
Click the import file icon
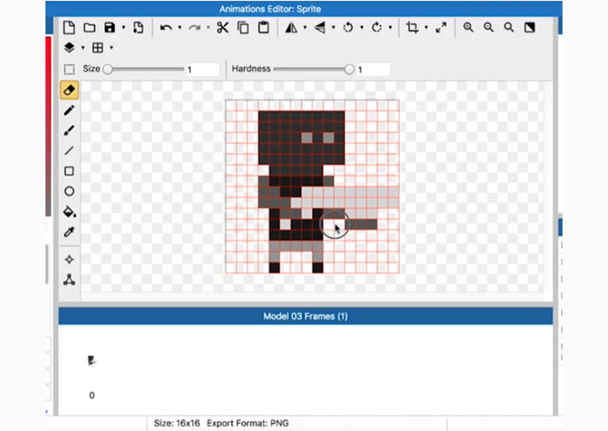(x=138, y=28)
